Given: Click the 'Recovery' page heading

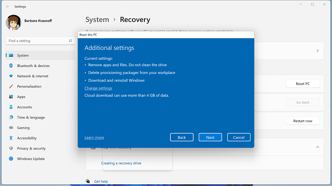Looking at the screenshot, I should (x=135, y=20).
